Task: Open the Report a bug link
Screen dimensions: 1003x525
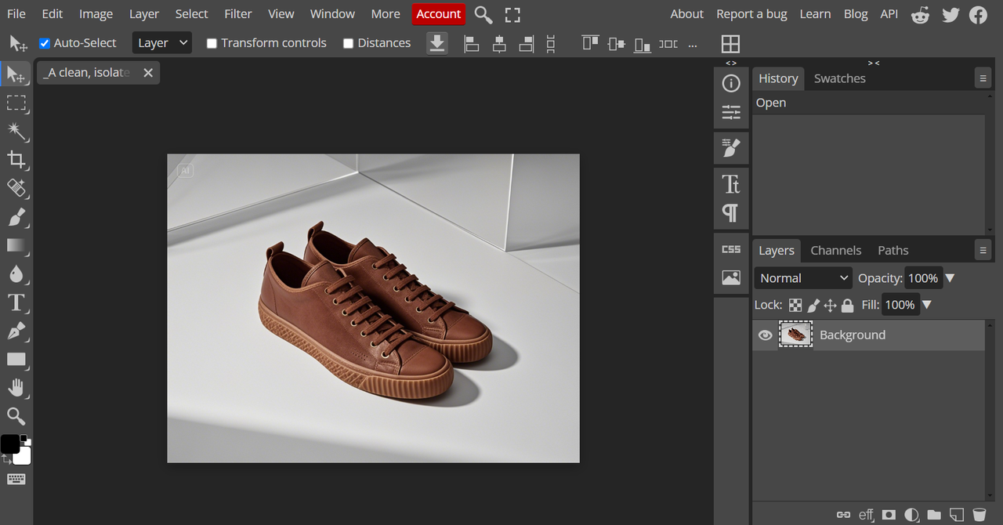Action: [751, 14]
